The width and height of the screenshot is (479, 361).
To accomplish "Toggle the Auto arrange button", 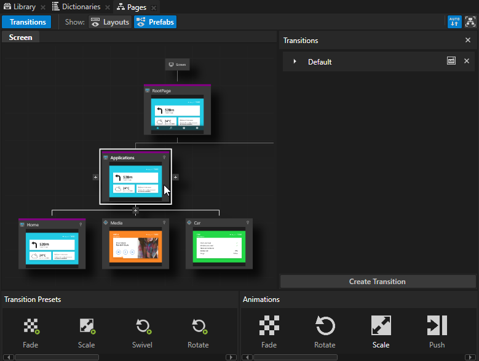I will click(x=454, y=22).
